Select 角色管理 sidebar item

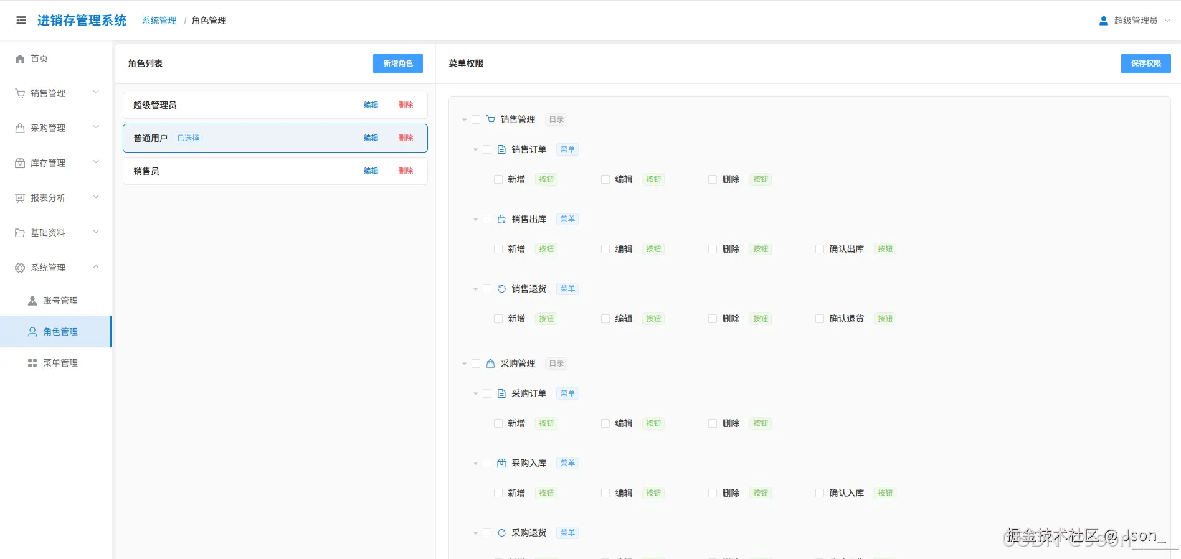(56, 332)
